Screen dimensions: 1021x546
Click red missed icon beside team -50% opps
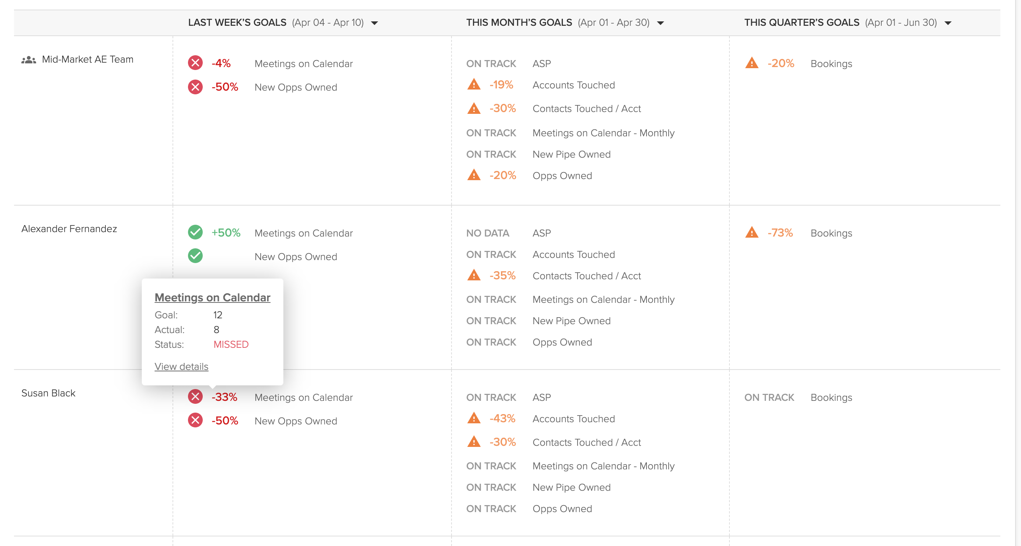(195, 87)
